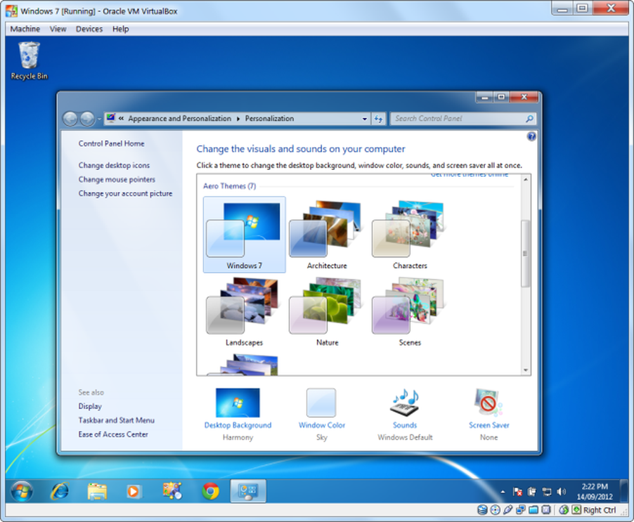Click Change desktop icons link
634x522 pixels.
[114, 166]
